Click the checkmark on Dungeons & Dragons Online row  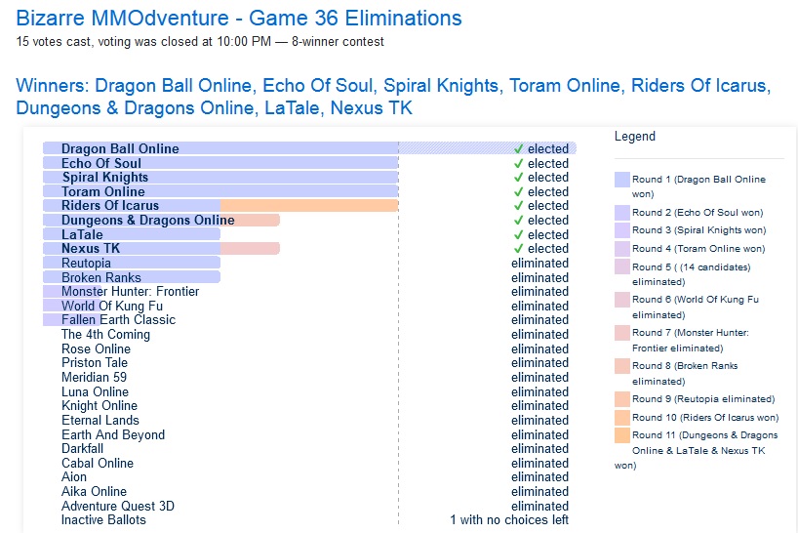519,221
